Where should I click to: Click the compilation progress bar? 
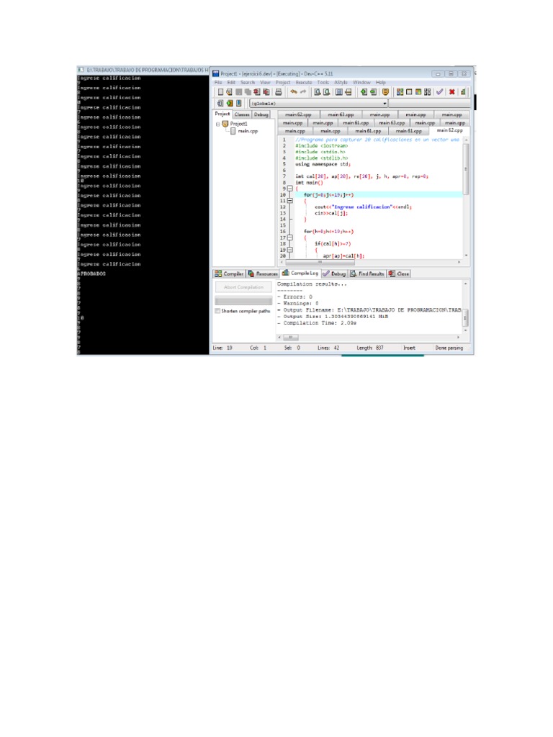[243, 300]
